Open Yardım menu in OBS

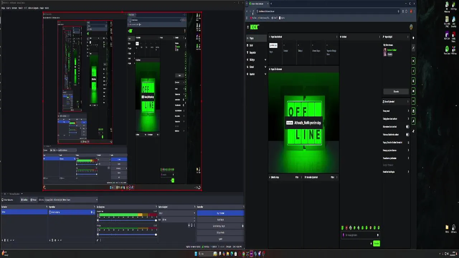[47, 8]
